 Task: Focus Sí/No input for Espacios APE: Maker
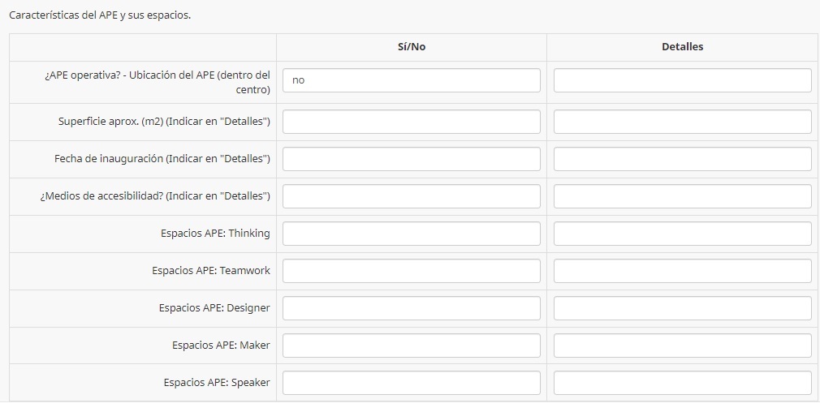coord(411,345)
